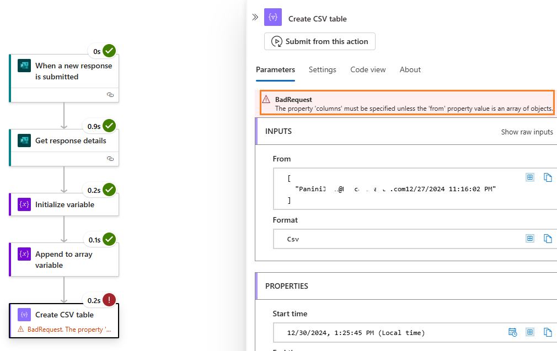Click red error badge on Create CSV node
Image resolution: width=557 pixels, height=351 pixels.
coord(109,300)
